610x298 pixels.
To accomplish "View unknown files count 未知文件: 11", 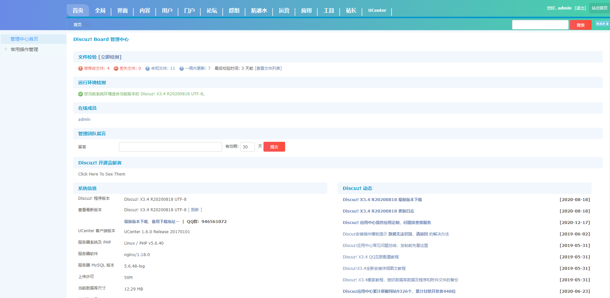I will 163,68.
